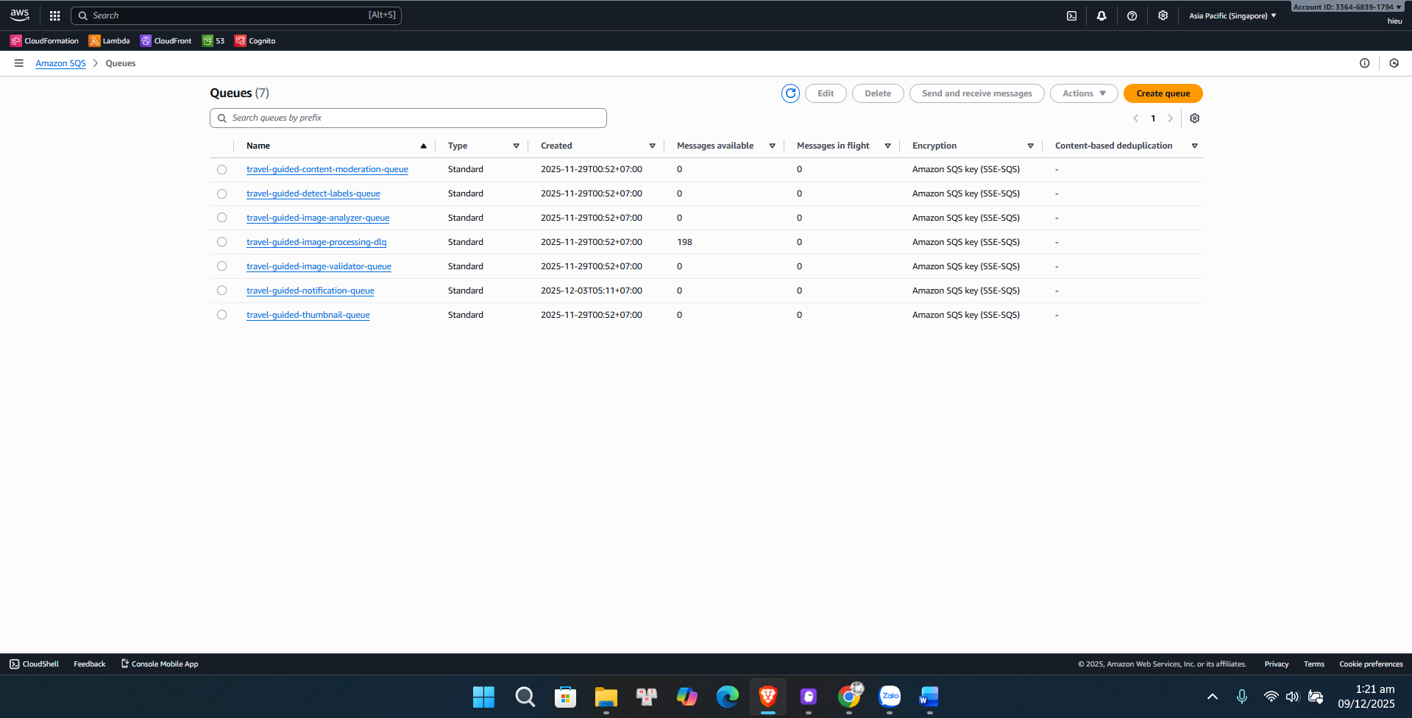This screenshot has width=1412, height=718.
Task: Open the SQS info panel icon
Action: pyautogui.click(x=1365, y=63)
